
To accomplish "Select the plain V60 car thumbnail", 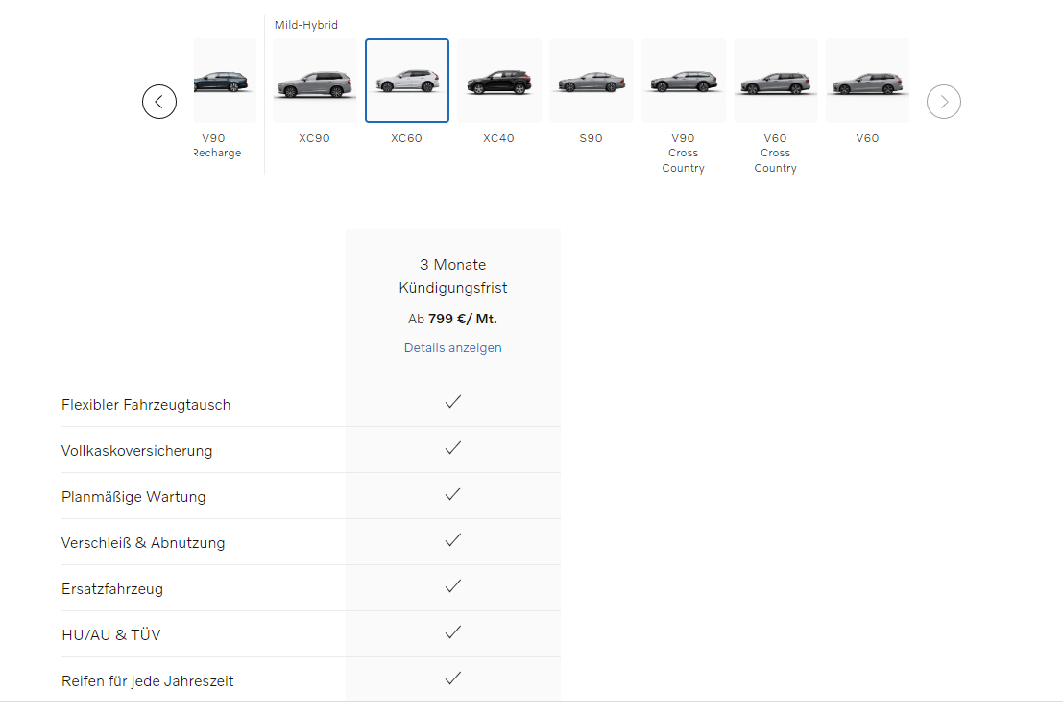I will pyautogui.click(x=868, y=81).
